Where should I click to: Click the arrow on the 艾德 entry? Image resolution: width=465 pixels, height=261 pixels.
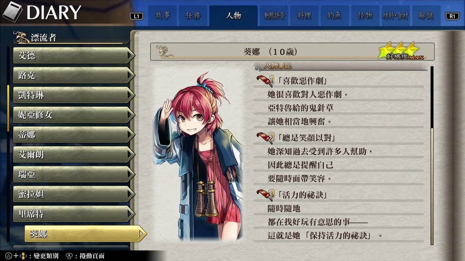tap(130, 56)
